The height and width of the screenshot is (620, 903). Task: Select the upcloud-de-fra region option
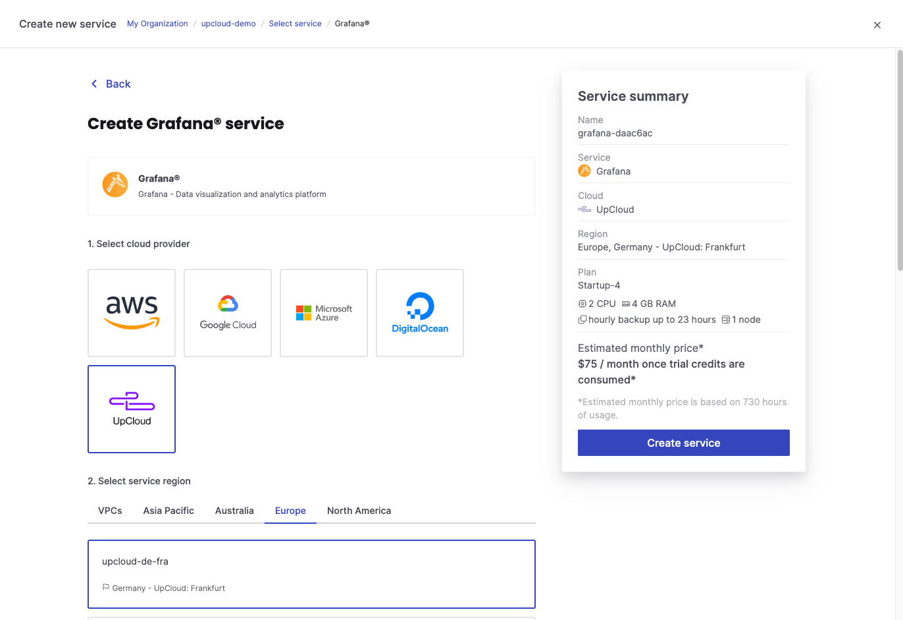click(x=311, y=574)
